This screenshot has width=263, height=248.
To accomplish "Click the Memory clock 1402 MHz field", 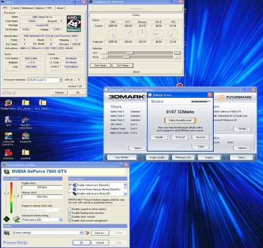I will click(x=42, y=197).
